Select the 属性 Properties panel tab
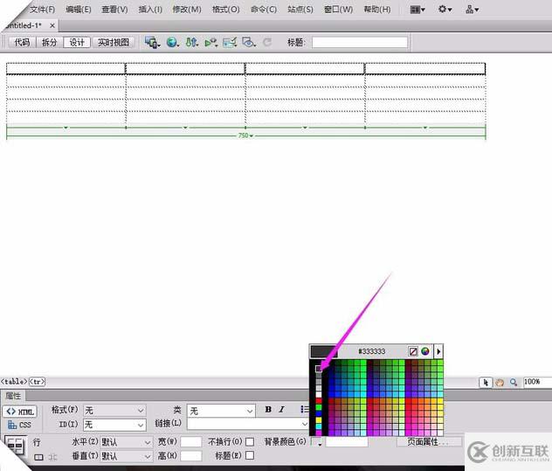 point(13,396)
